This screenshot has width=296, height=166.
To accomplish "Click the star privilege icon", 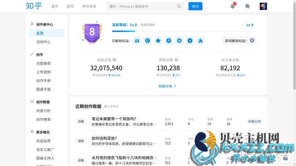I will click(x=158, y=41).
